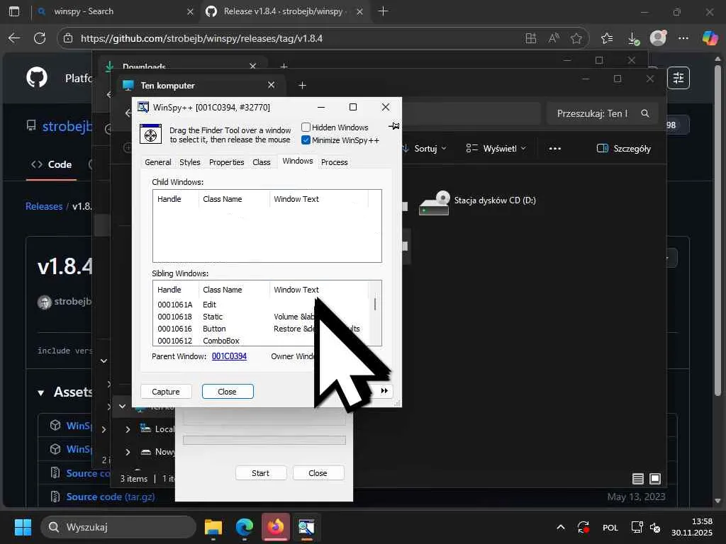Follow the Parent Window 001C0394 link
The width and height of the screenshot is (726, 544).
[229, 356]
